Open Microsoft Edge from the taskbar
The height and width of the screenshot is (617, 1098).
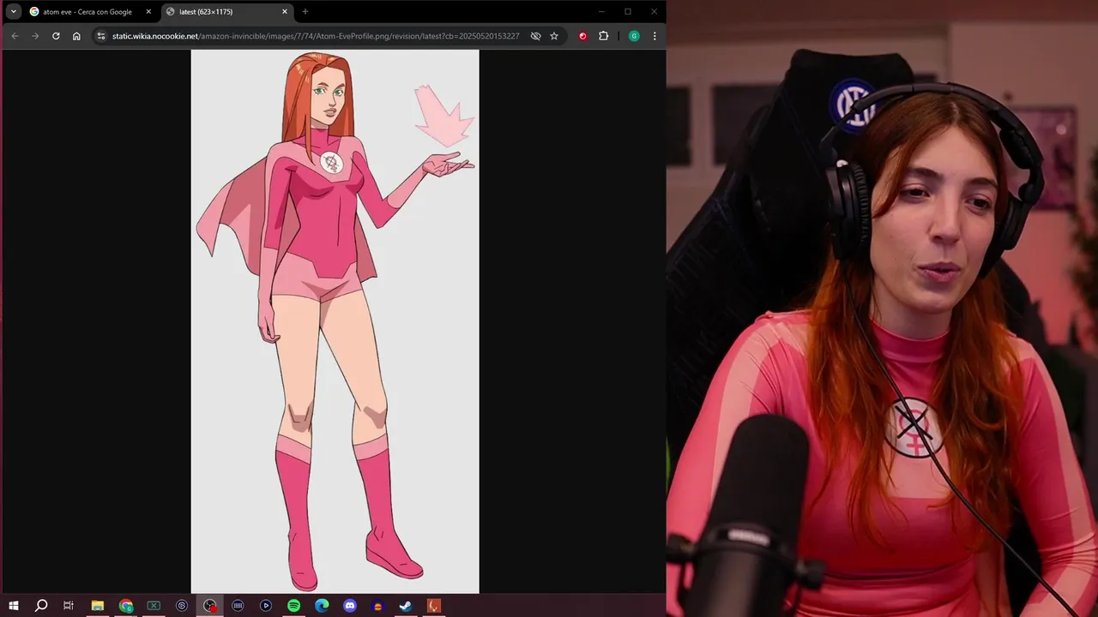(x=322, y=606)
